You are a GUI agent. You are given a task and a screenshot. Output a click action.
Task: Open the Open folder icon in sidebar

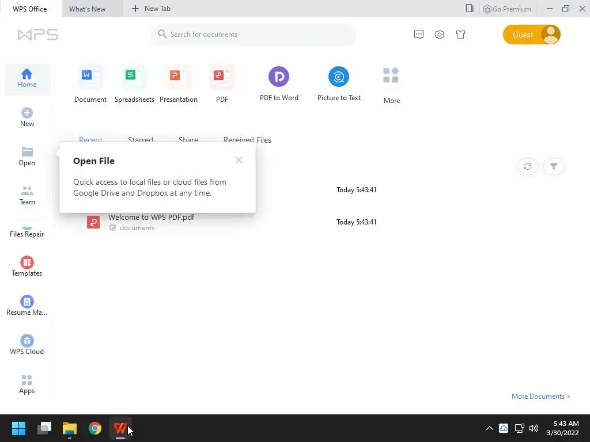click(x=27, y=152)
